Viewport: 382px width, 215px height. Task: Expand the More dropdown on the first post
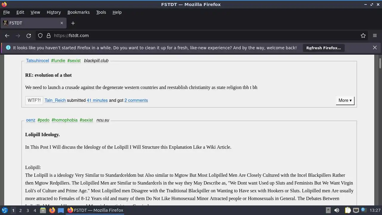(x=345, y=100)
